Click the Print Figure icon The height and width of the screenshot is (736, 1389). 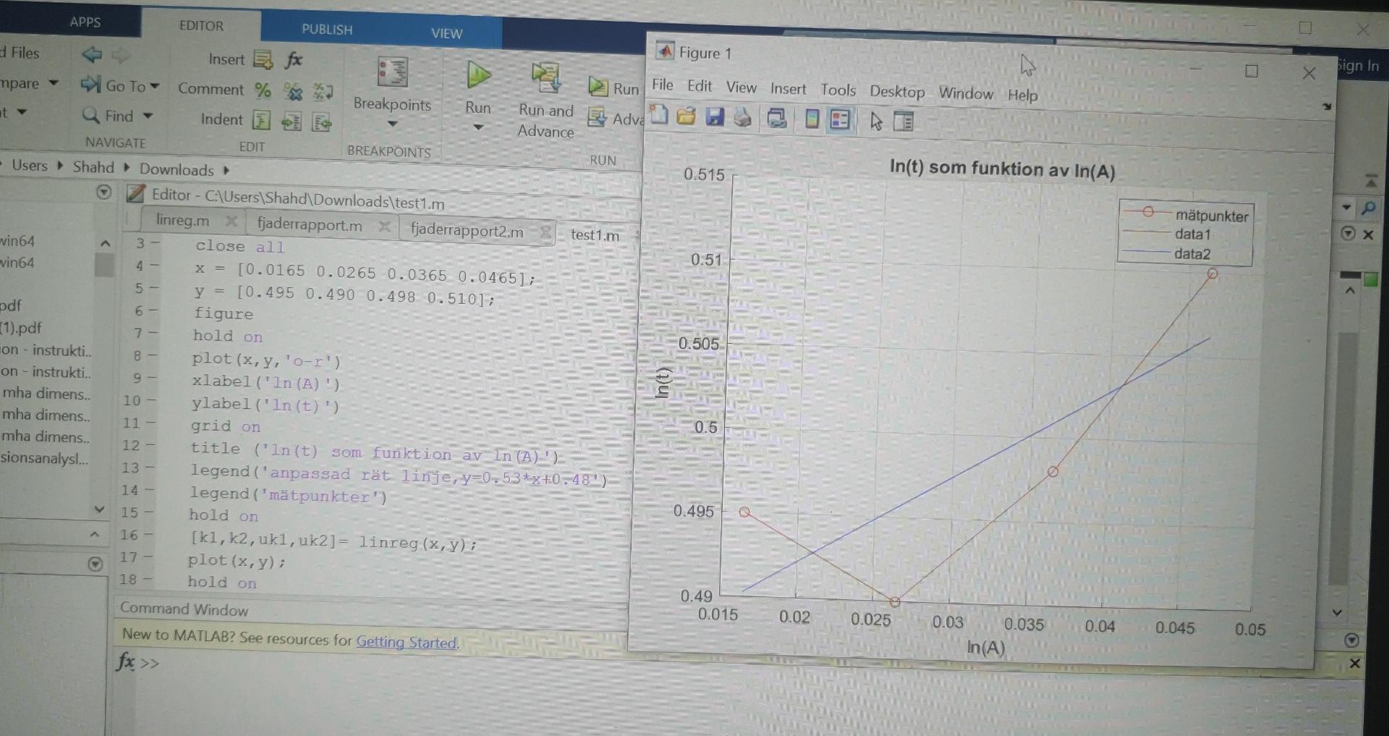[x=742, y=117]
